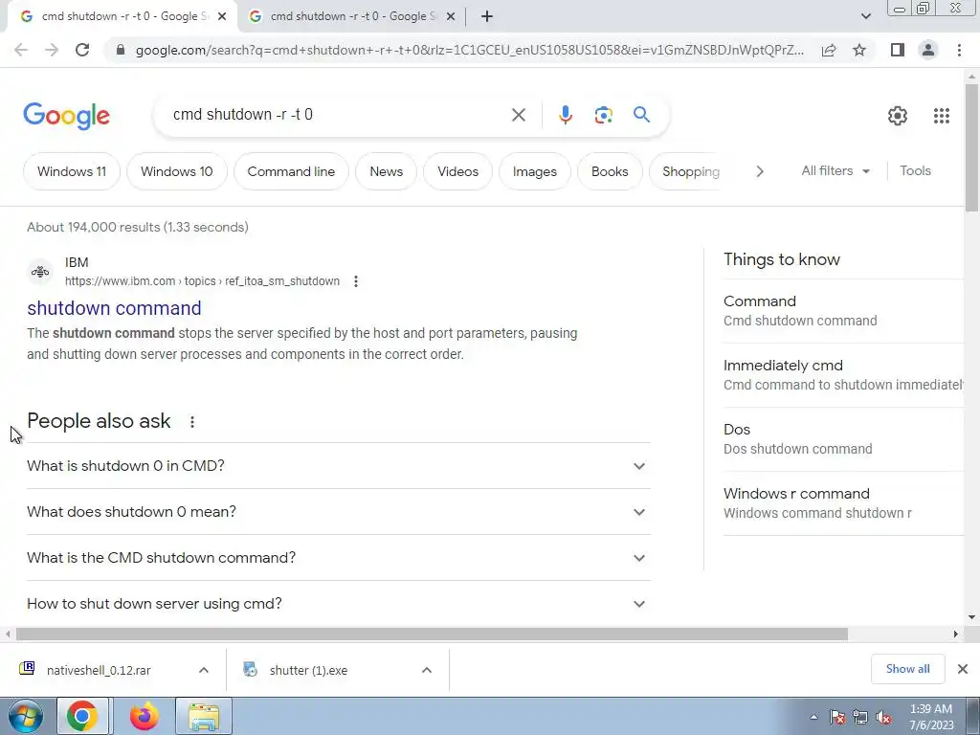980x735 pixels.
Task: Switch to Shopping results
Action: (685, 171)
